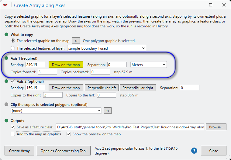
Task: Select 'The selected features of layer' radio
Action: [13, 48]
